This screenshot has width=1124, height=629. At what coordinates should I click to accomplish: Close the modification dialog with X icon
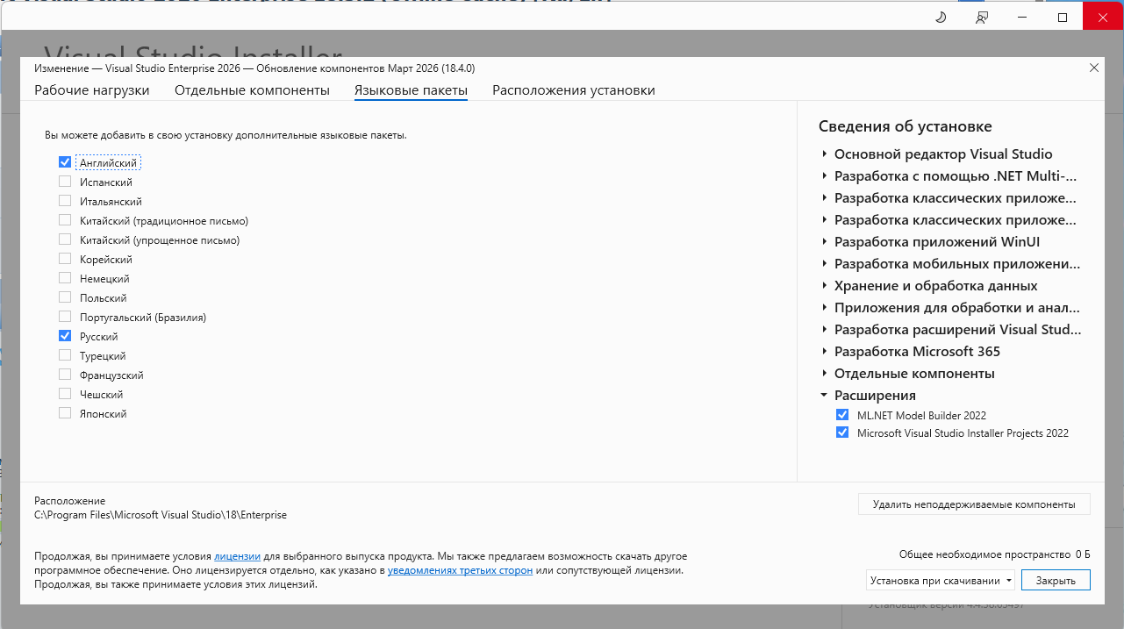click(x=1093, y=68)
